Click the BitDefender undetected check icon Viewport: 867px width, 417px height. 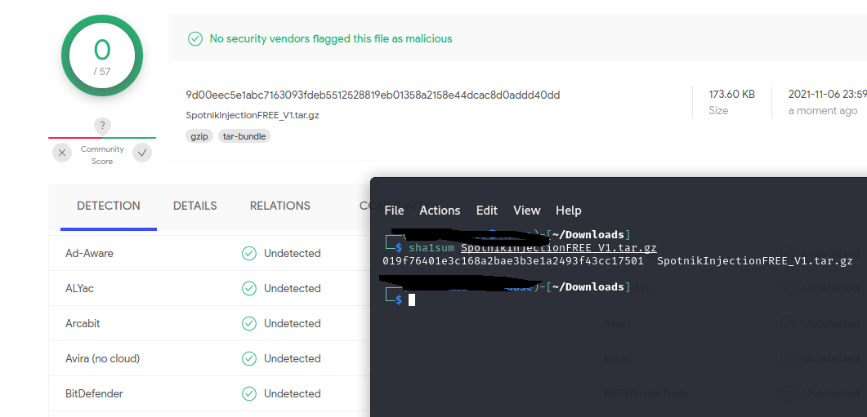coord(248,394)
